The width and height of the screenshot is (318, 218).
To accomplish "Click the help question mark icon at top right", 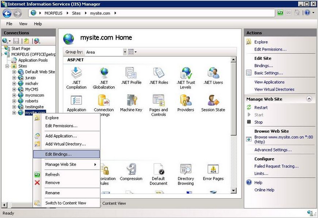I will (307, 13).
